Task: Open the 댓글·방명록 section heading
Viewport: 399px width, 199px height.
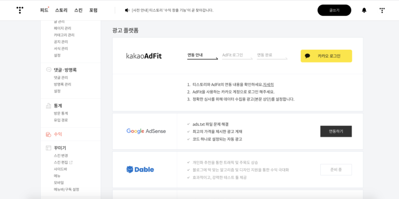Action: pyautogui.click(x=65, y=70)
